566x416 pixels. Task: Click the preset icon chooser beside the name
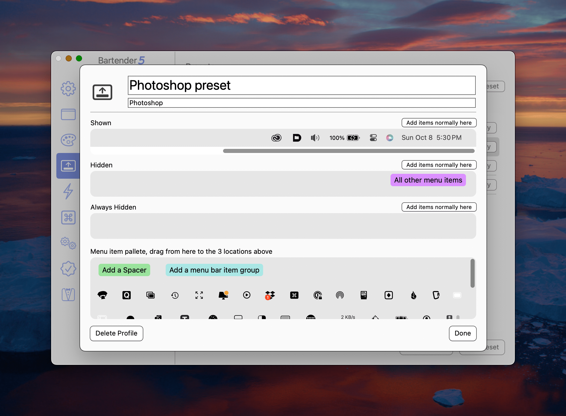pyautogui.click(x=102, y=92)
